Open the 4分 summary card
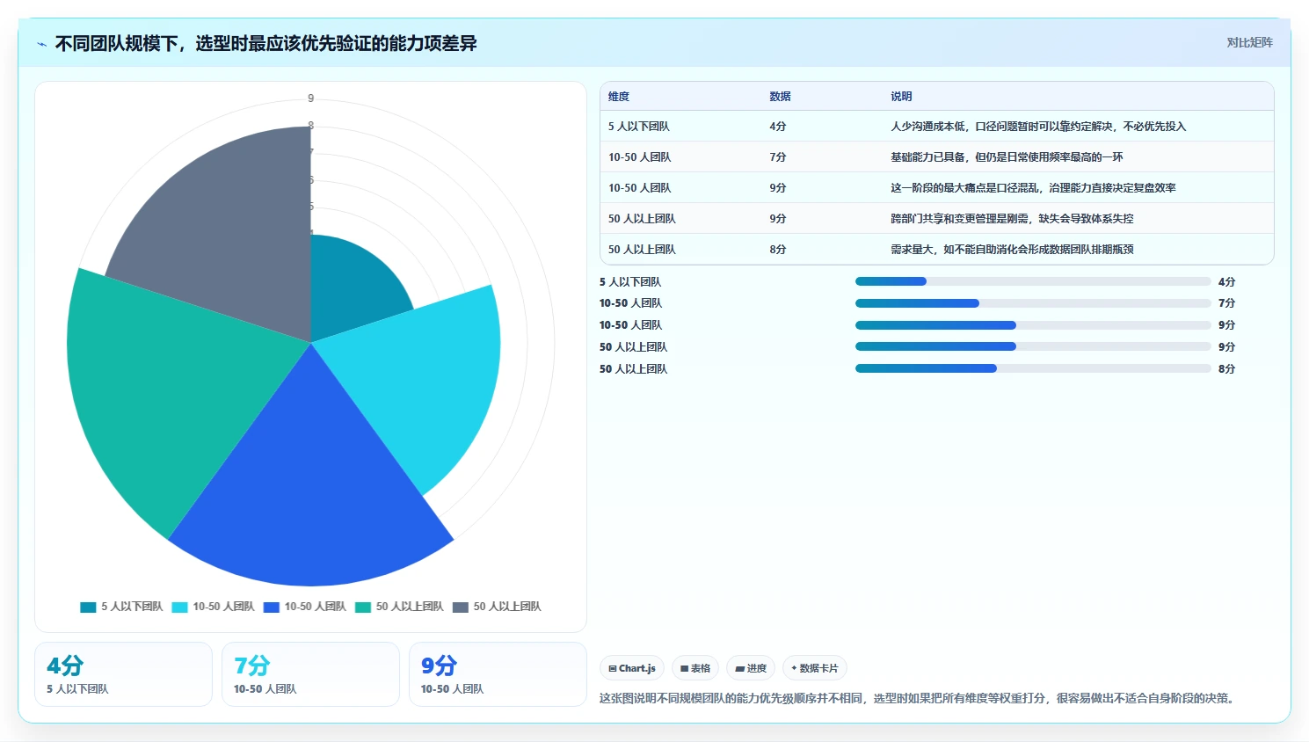 123,674
